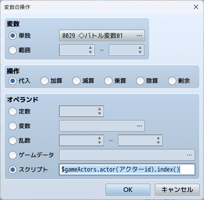Choose the 加算 (add) operation

pos(44,81)
